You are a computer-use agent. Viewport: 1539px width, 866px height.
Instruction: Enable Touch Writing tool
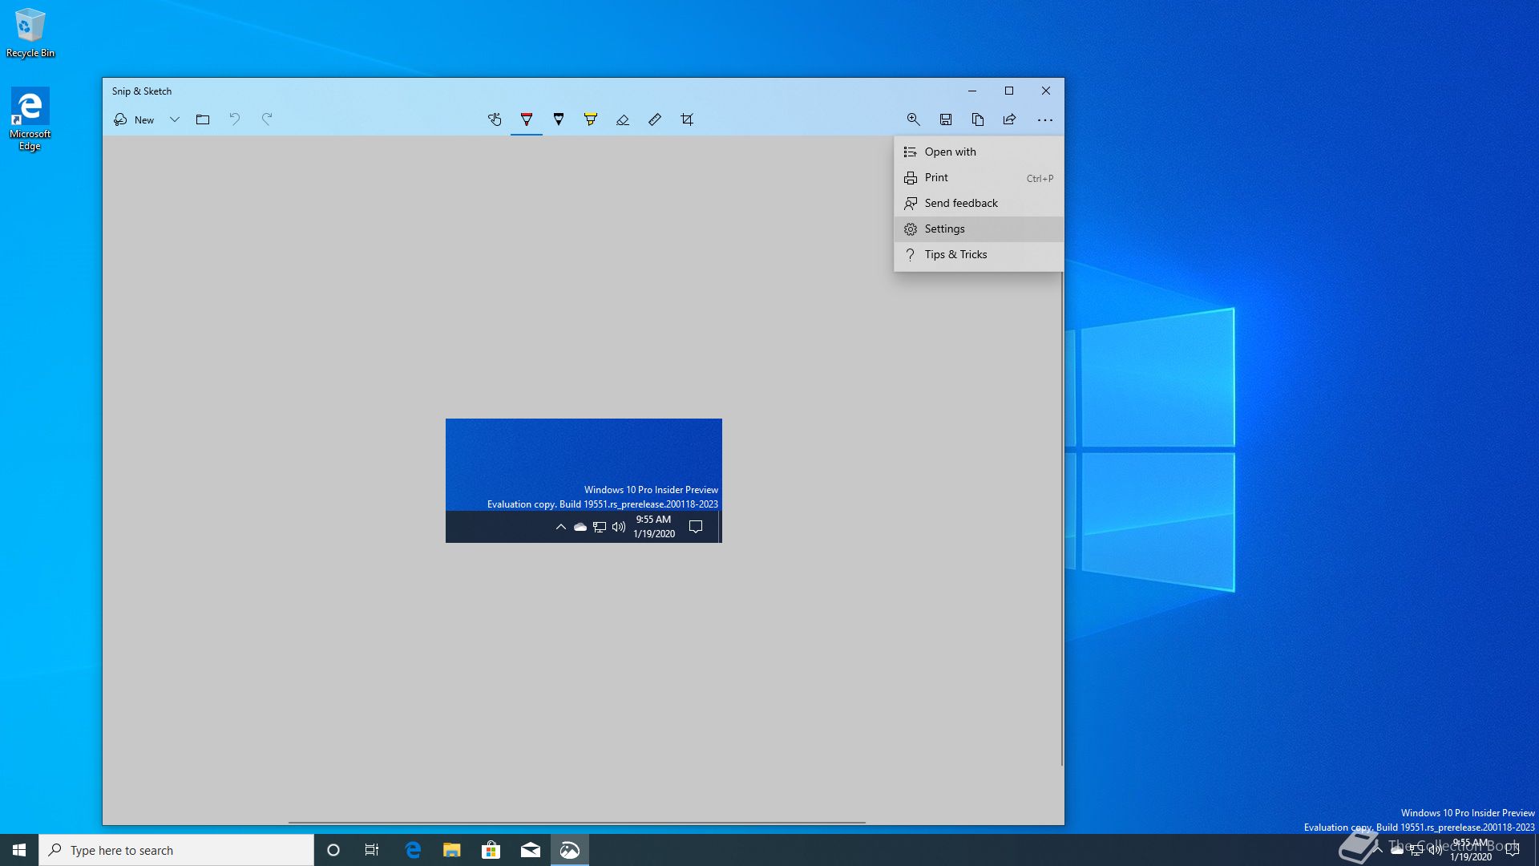click(495, 119)
